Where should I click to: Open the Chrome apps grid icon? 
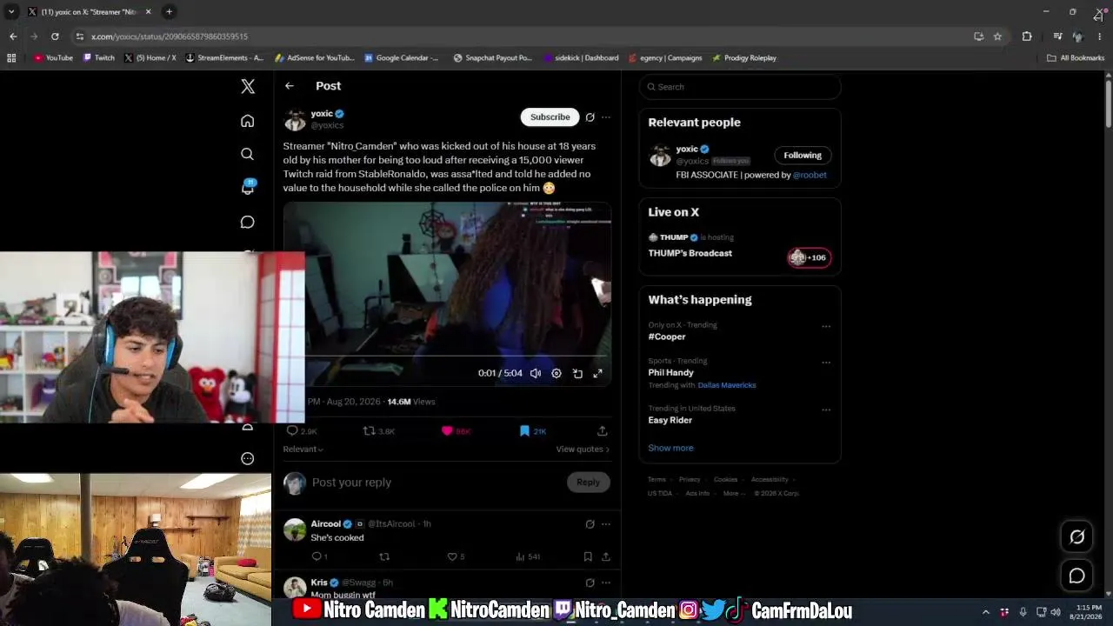(11, 58)
